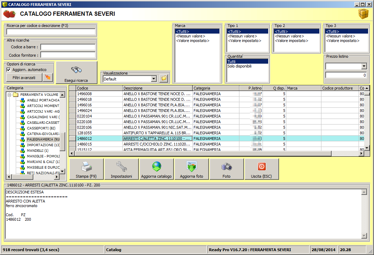The width and height of the screenshot is (374, 255).
Task: Select the CATENA-GIVOLARI category icon
Action: [22, 134]
